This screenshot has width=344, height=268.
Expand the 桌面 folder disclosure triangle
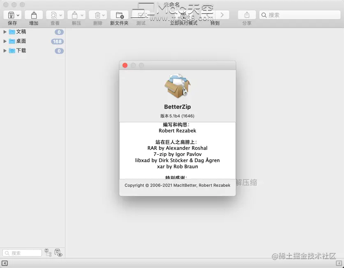(5, 41)
